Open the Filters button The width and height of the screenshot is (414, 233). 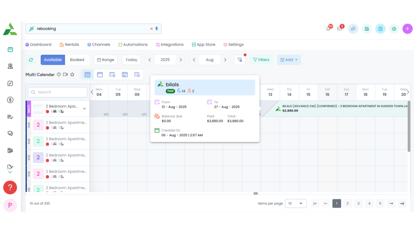(261, 60)
